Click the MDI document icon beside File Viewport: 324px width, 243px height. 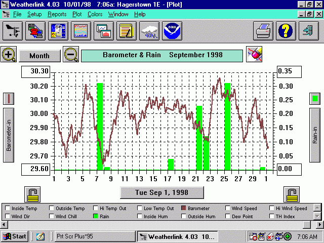(x=6, y=14)
